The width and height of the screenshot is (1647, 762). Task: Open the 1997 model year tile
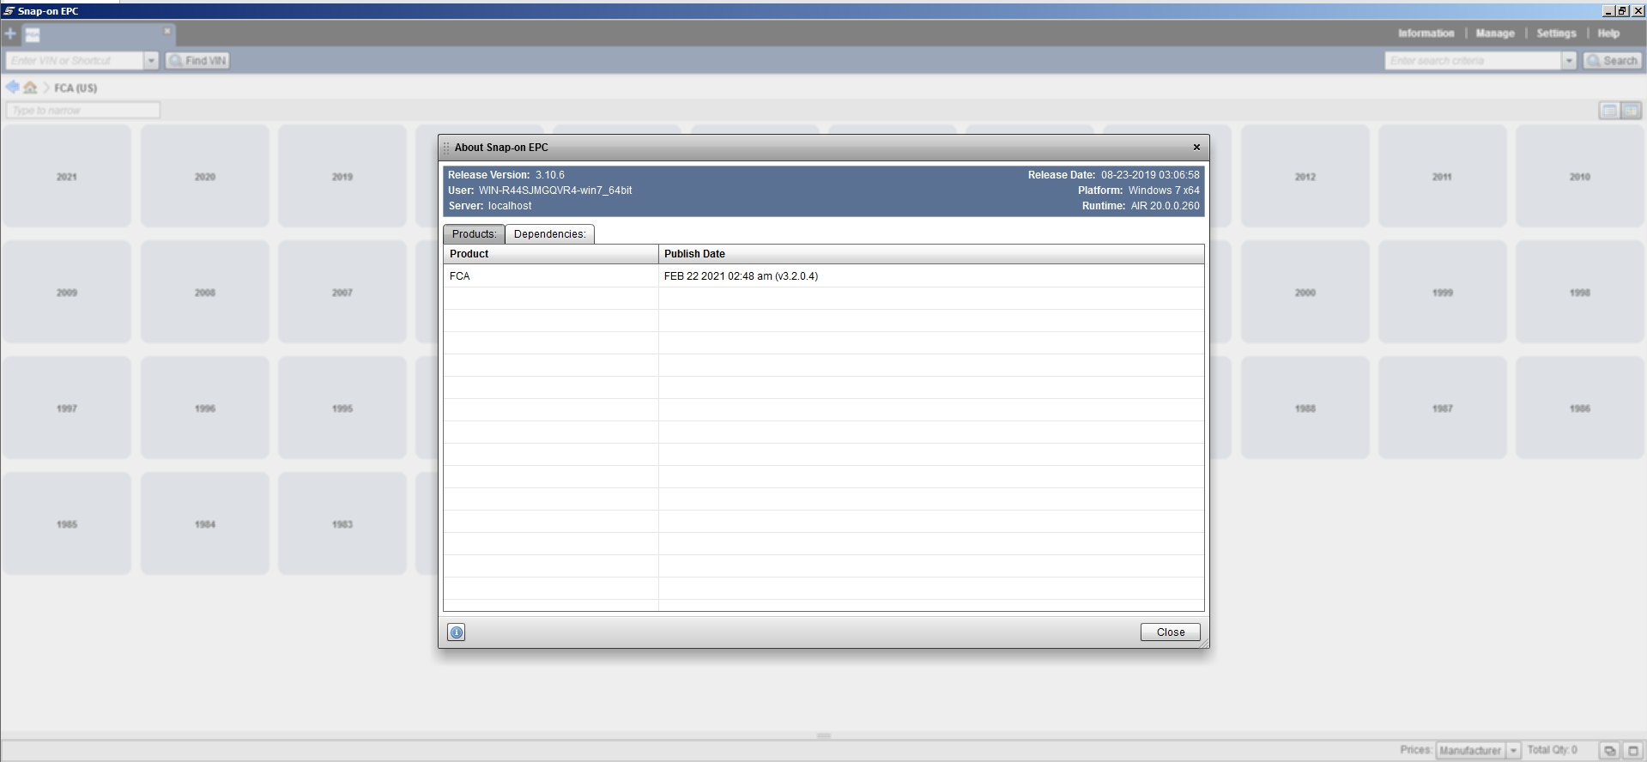click(67, 408)
